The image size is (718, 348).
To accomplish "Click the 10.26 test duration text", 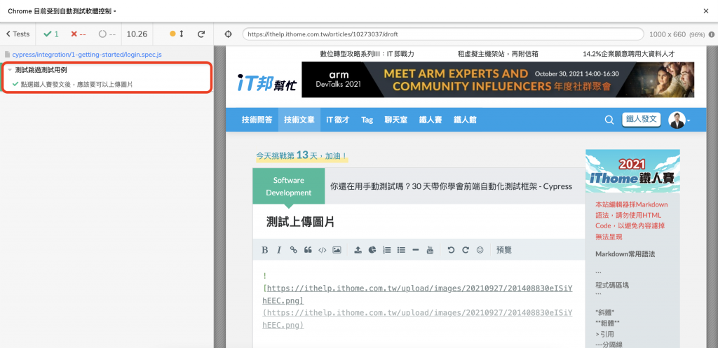I will click(137, 34).
